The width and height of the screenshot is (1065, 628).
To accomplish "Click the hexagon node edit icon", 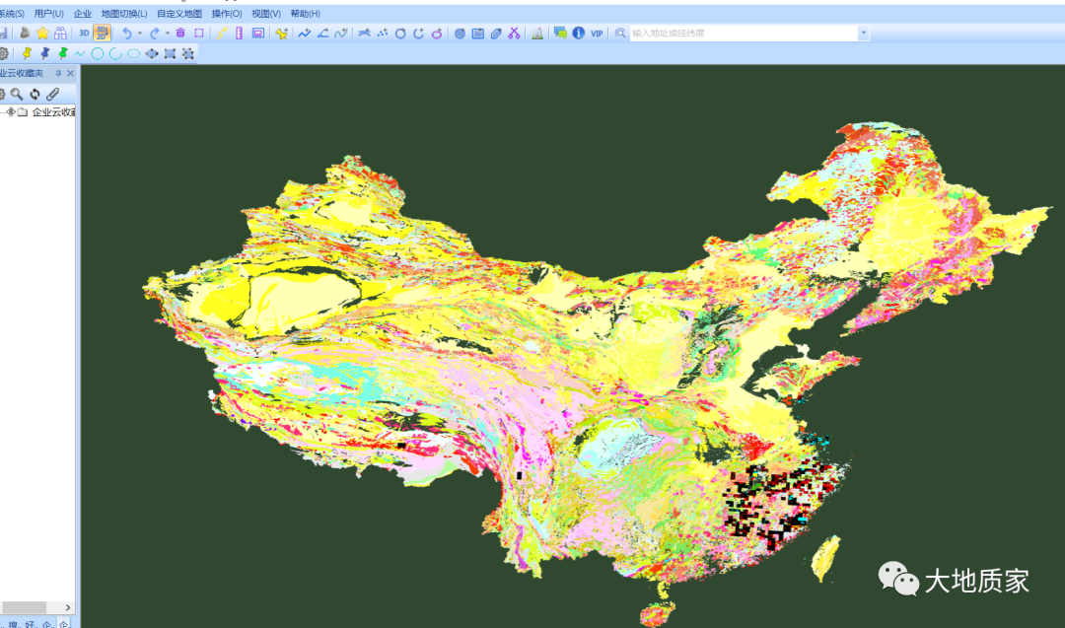I will pos(152,53).
